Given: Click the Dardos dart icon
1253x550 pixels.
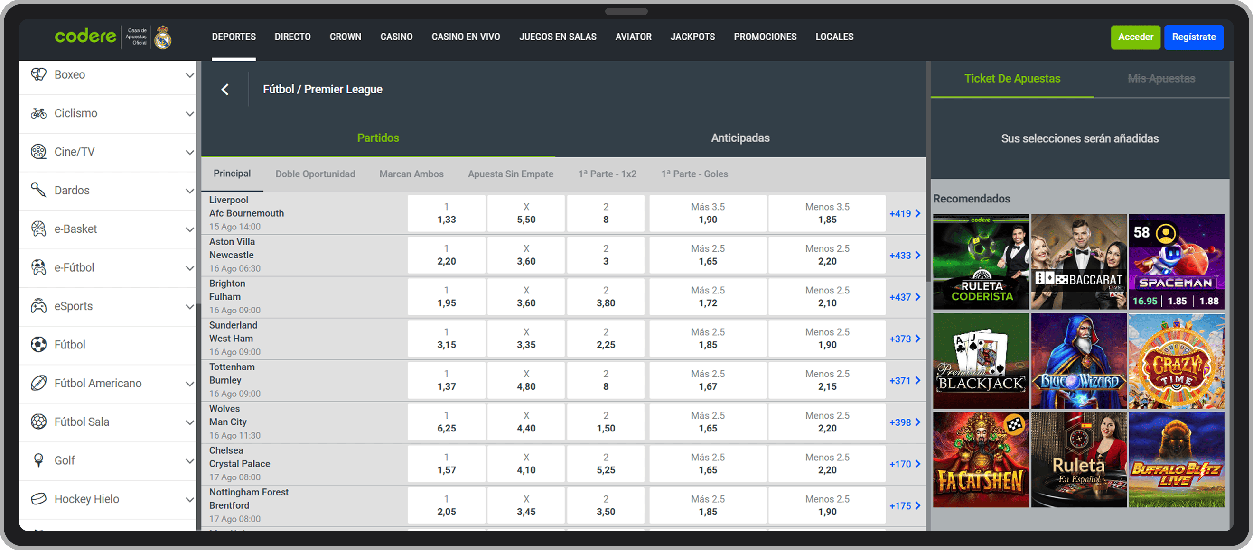Looking at the screenshot, I should [38, 190].
